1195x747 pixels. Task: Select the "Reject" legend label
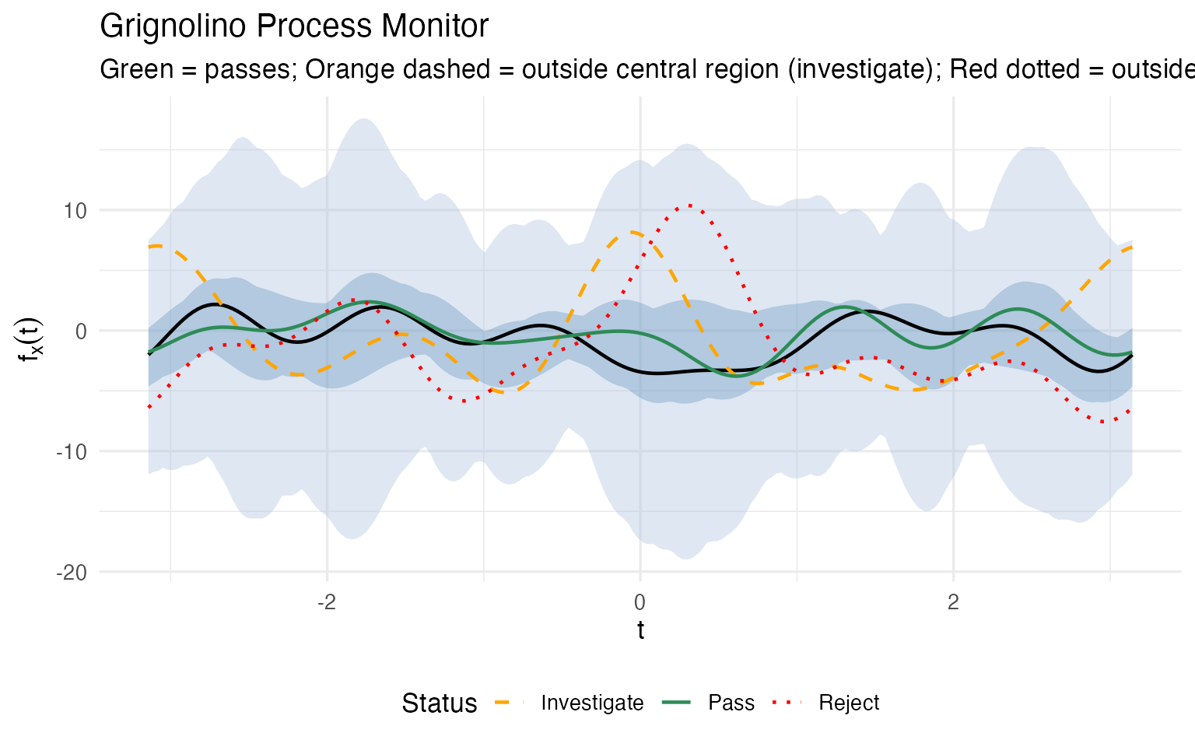pyautogui.click(x=849, y=703)
